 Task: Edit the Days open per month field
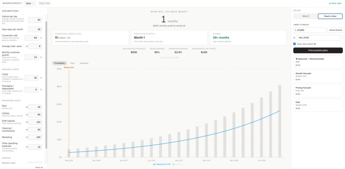click(x=35, y=29)
